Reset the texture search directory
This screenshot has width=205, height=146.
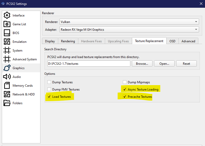click(186, 63)
